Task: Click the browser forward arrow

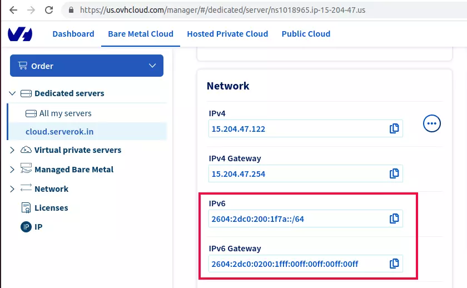Action: 31,10
